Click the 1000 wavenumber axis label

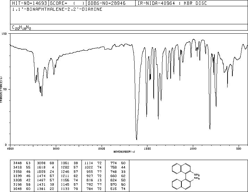click(x=193, y=149)
